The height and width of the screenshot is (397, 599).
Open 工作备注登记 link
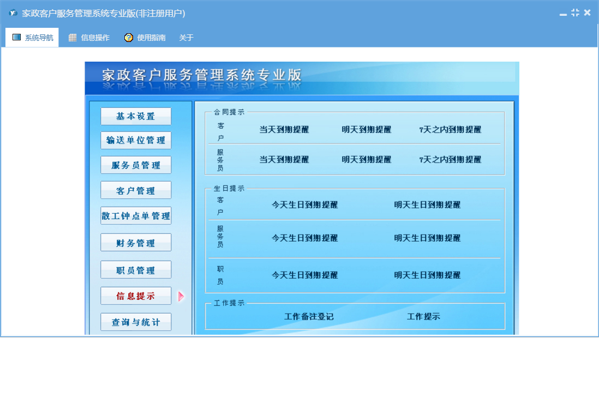click(309, 317)
